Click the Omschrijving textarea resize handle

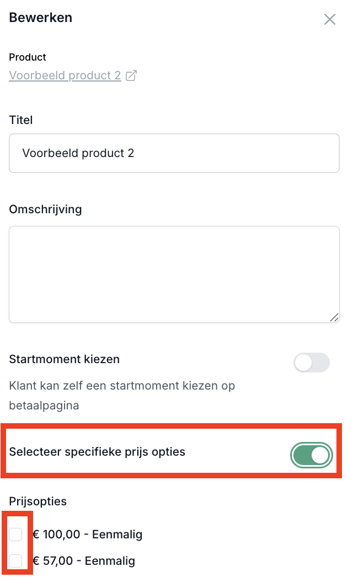point(334,317)
